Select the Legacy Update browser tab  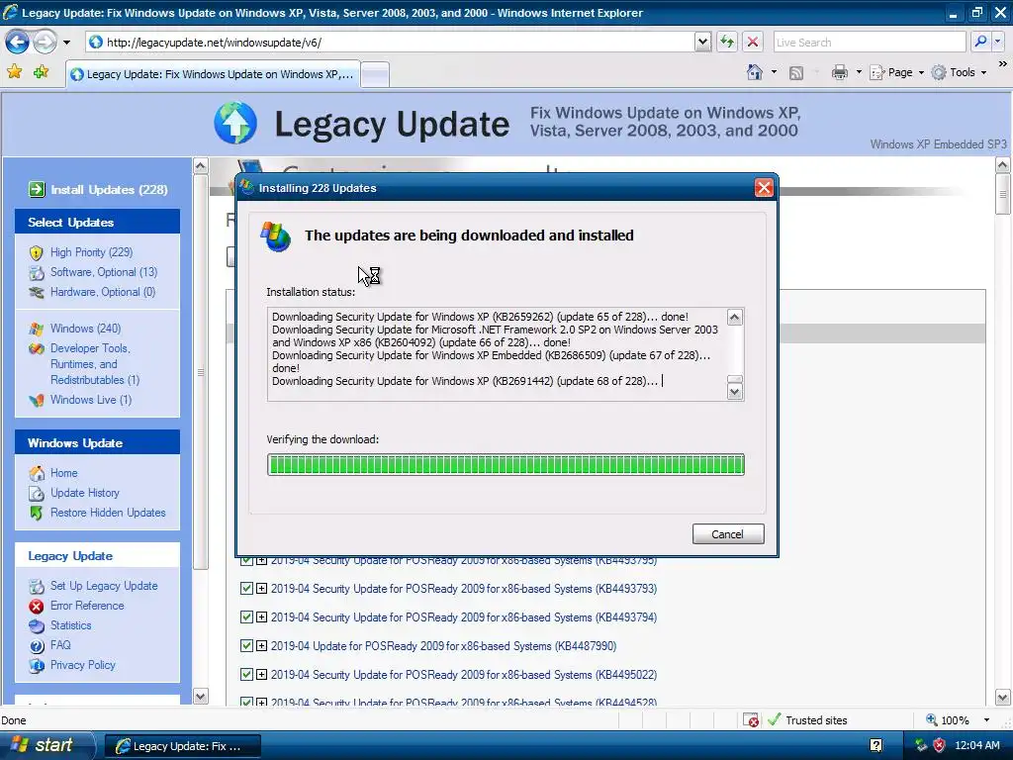click(212, 74)
